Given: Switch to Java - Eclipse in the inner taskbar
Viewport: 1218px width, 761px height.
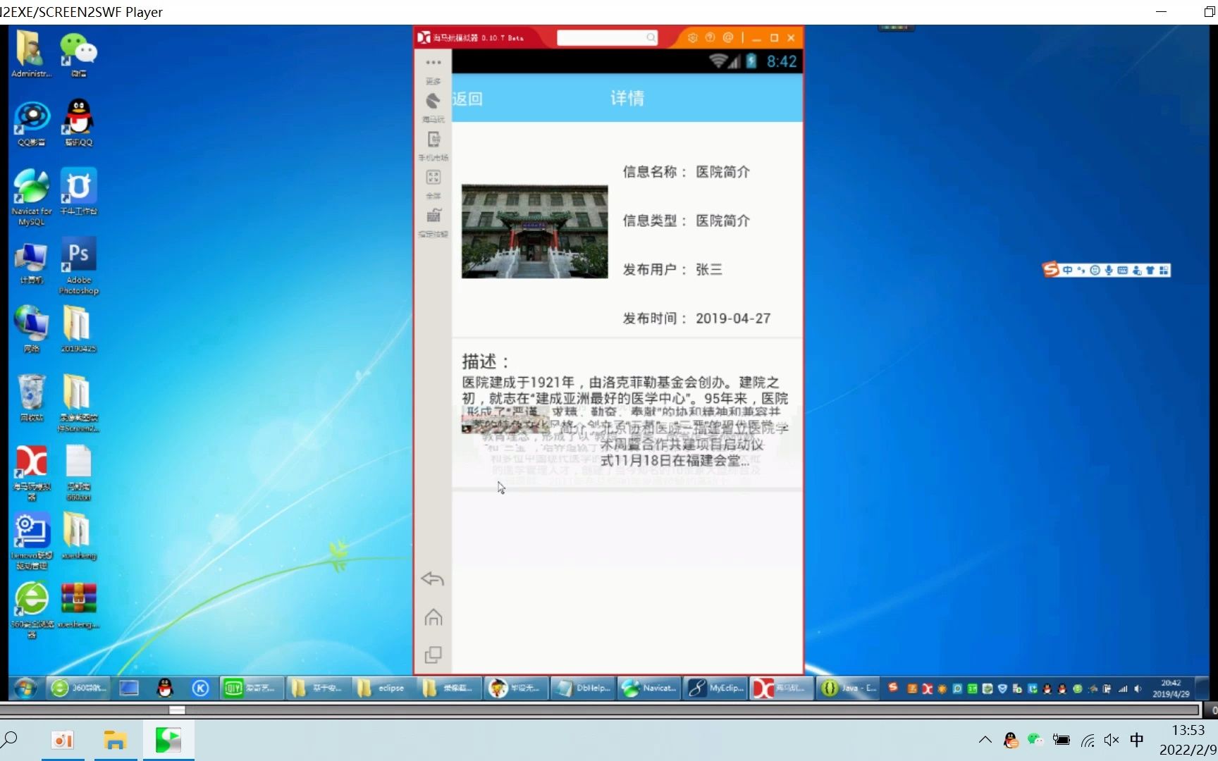Looking at the screenshot, I should click(x=848, y=688).
